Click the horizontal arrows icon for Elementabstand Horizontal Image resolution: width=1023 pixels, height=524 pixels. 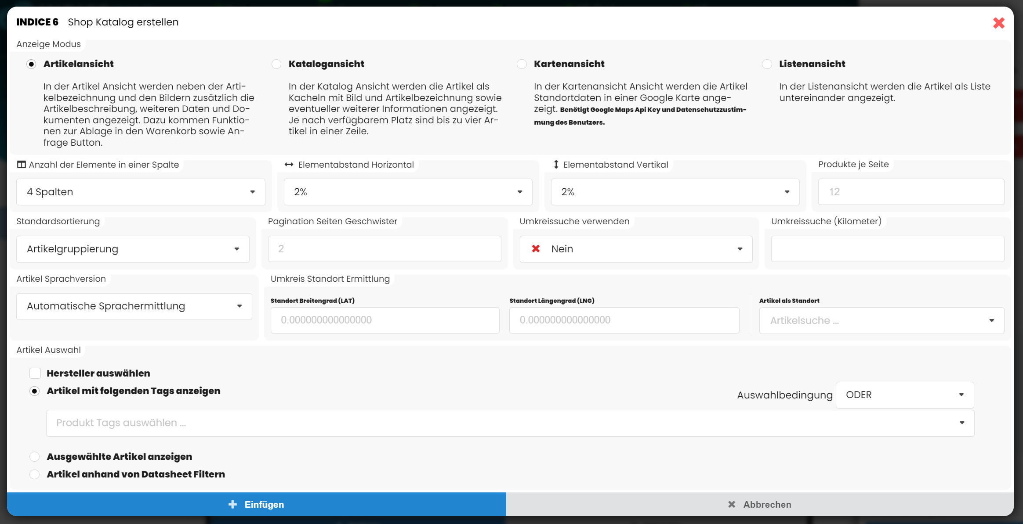pos(289,165)
